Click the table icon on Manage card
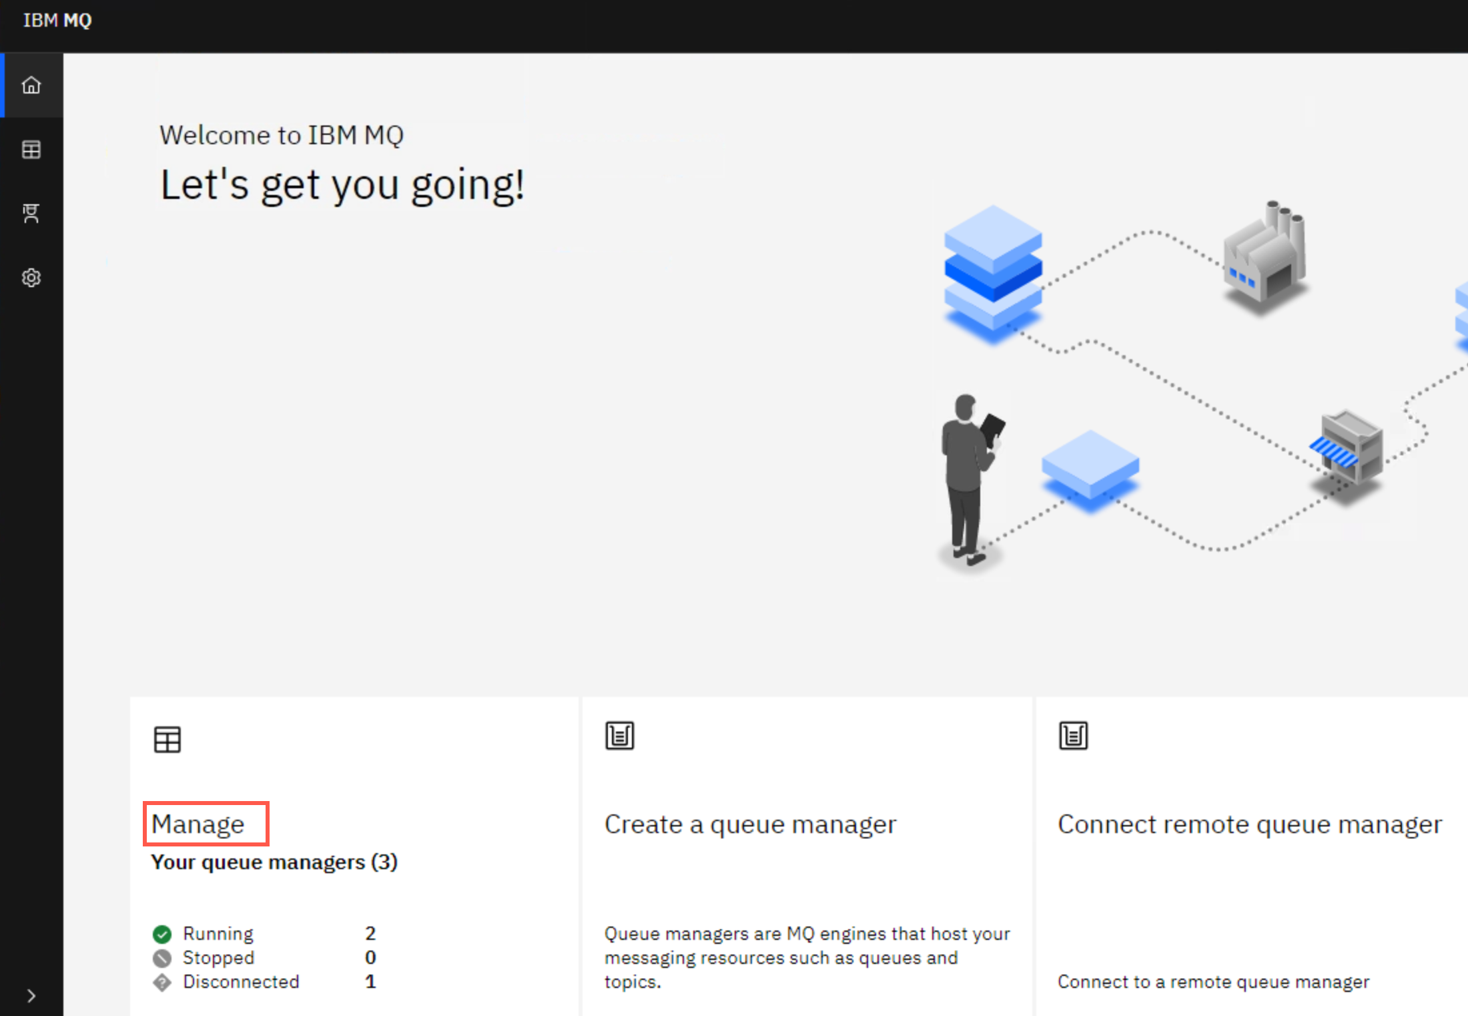Screen dimensions: 1468x1016 pyautogui.click(x=167, y=740)
